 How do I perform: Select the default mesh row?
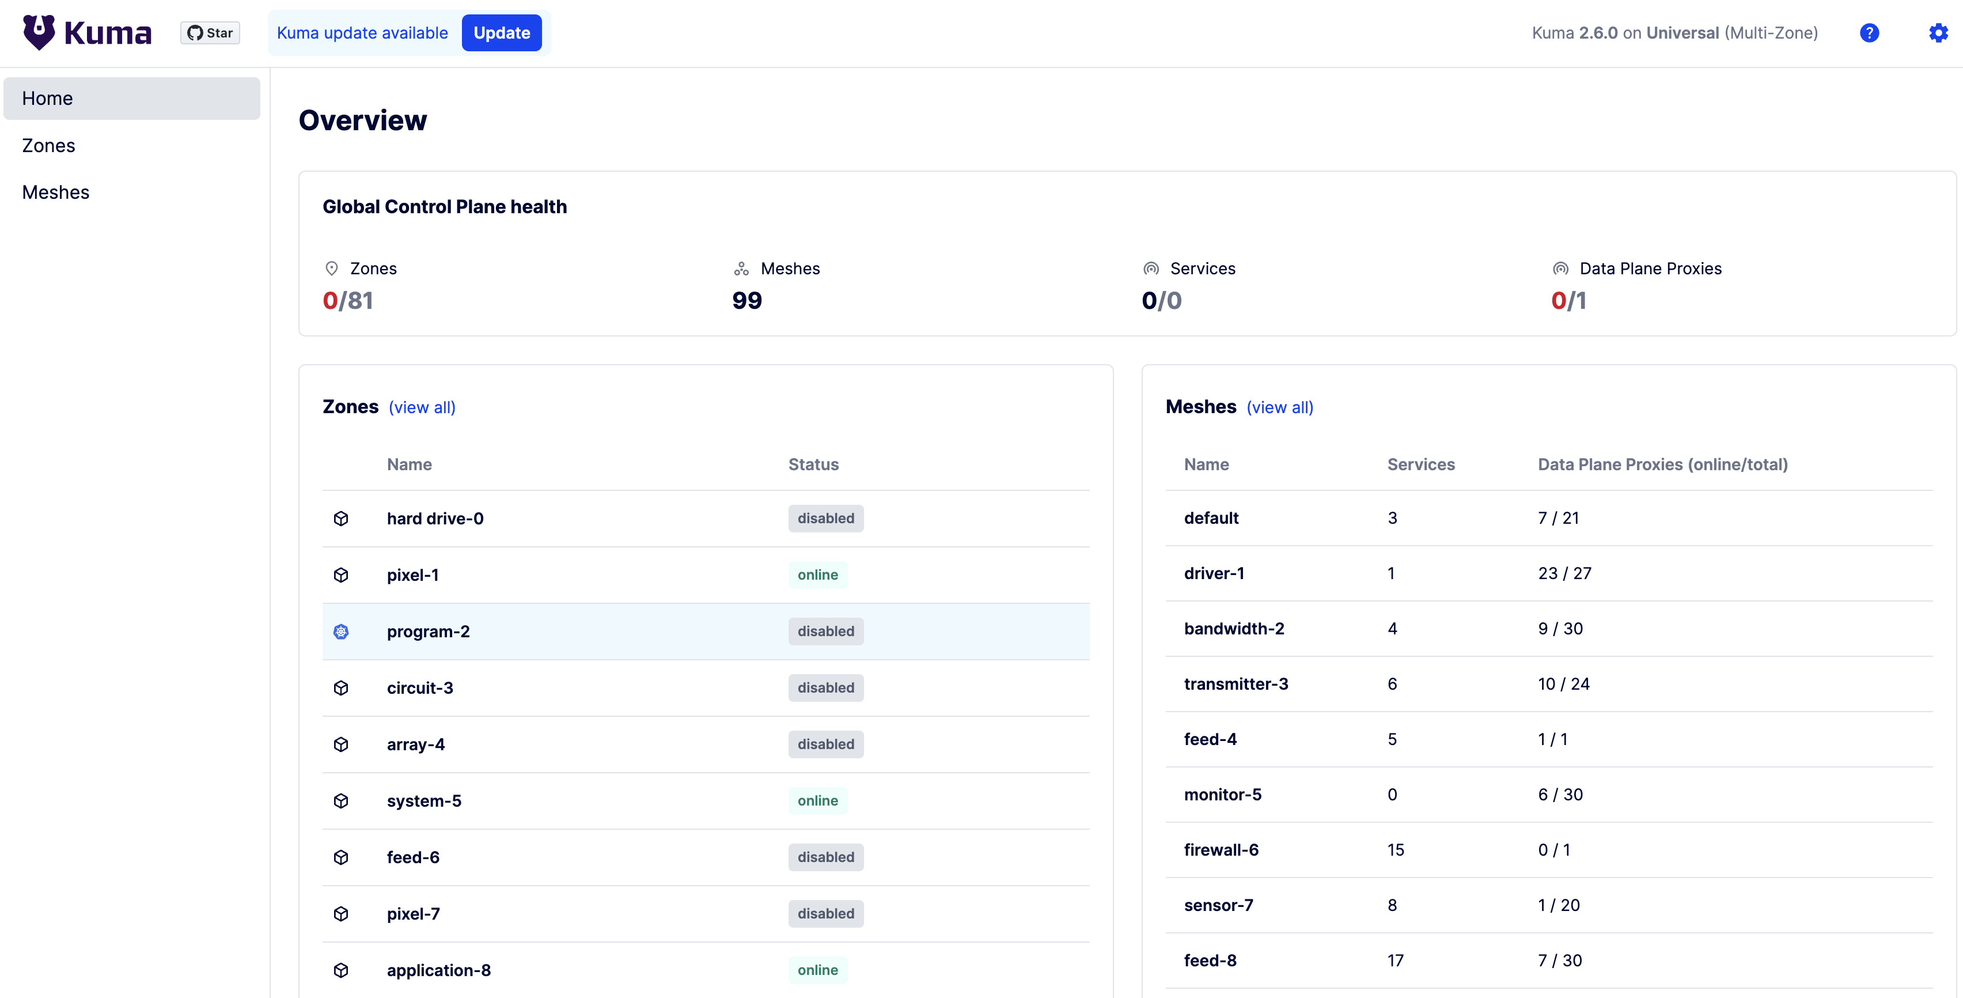[x=1211, y=517]
